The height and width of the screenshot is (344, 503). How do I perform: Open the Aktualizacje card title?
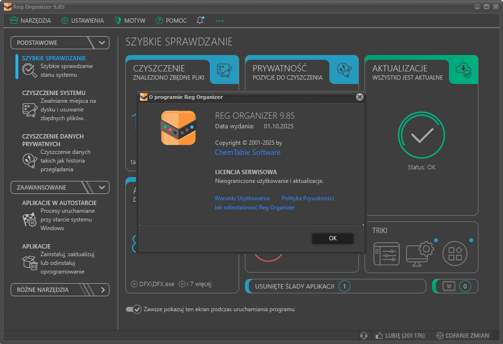400,69
